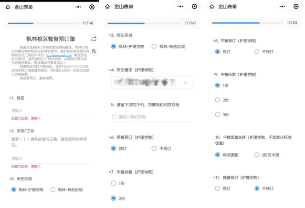
Task: Choose 3份 for question 9 午餐份数
Action: pyautogui.click(x=218, y=114)
